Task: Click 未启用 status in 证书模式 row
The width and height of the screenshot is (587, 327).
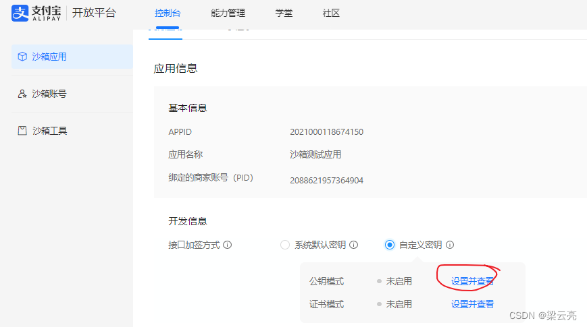Action: 399,304
